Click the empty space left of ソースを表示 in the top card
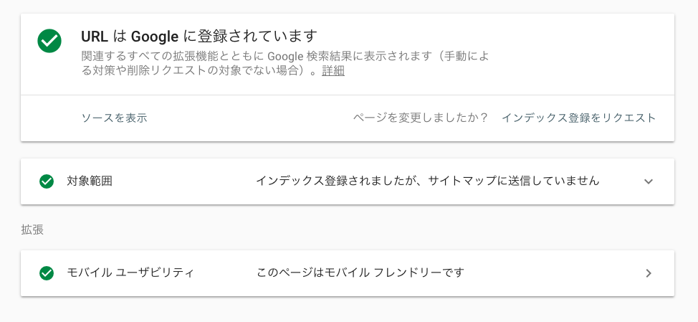This screenshot has width=698, height=322. pos(51,118)
